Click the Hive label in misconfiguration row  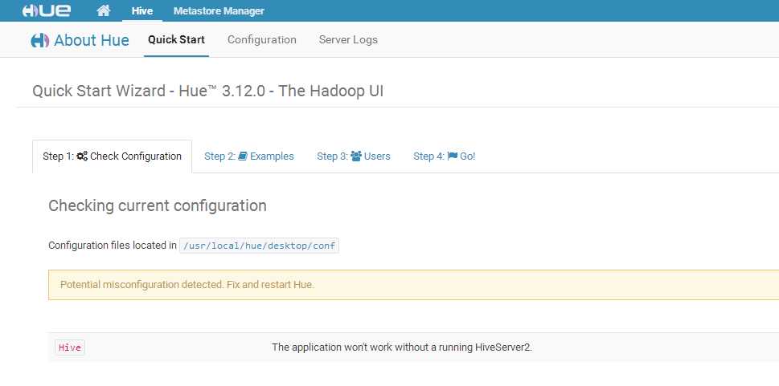point(70,347)
